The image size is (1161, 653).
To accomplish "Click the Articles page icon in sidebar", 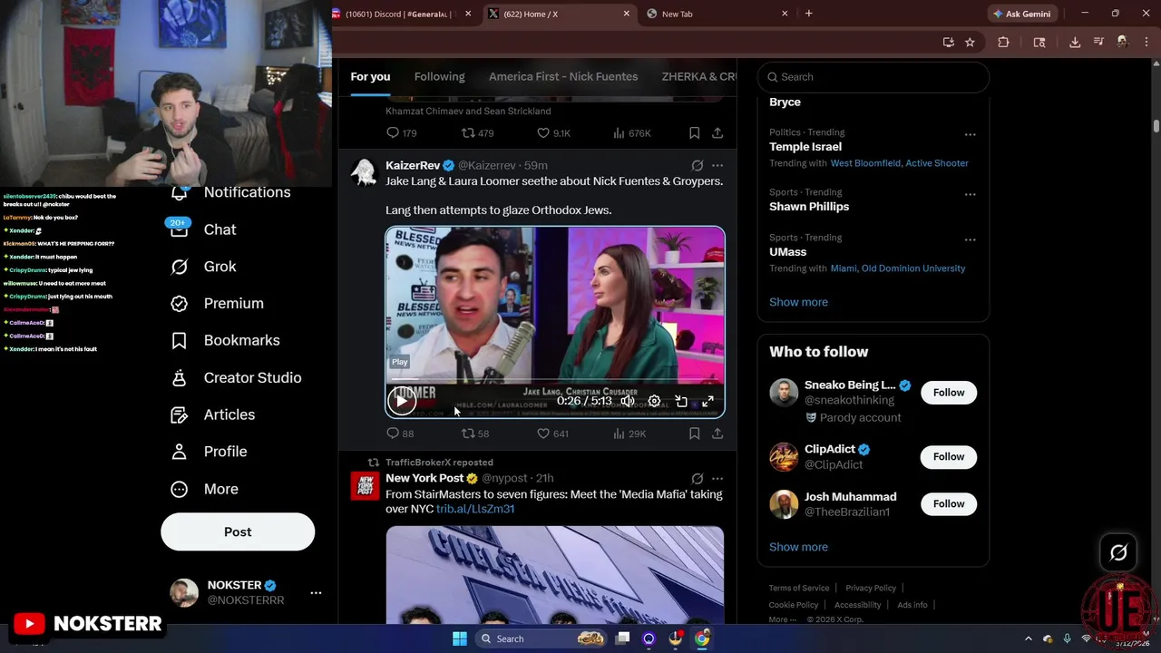I will [x=180, y=414].
